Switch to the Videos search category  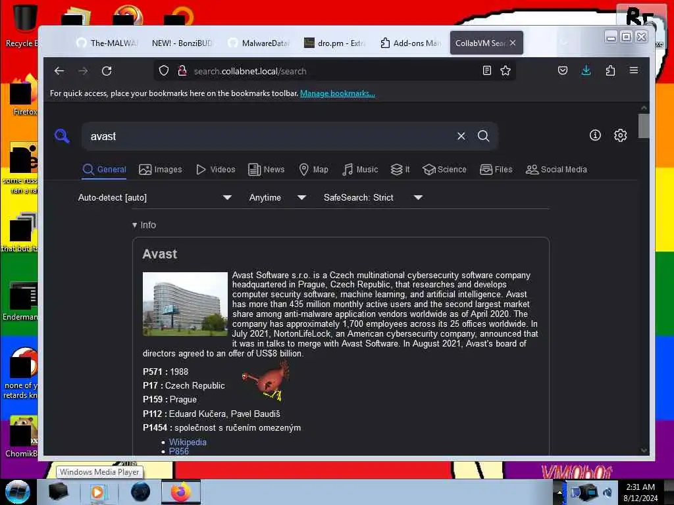point(215,170)
